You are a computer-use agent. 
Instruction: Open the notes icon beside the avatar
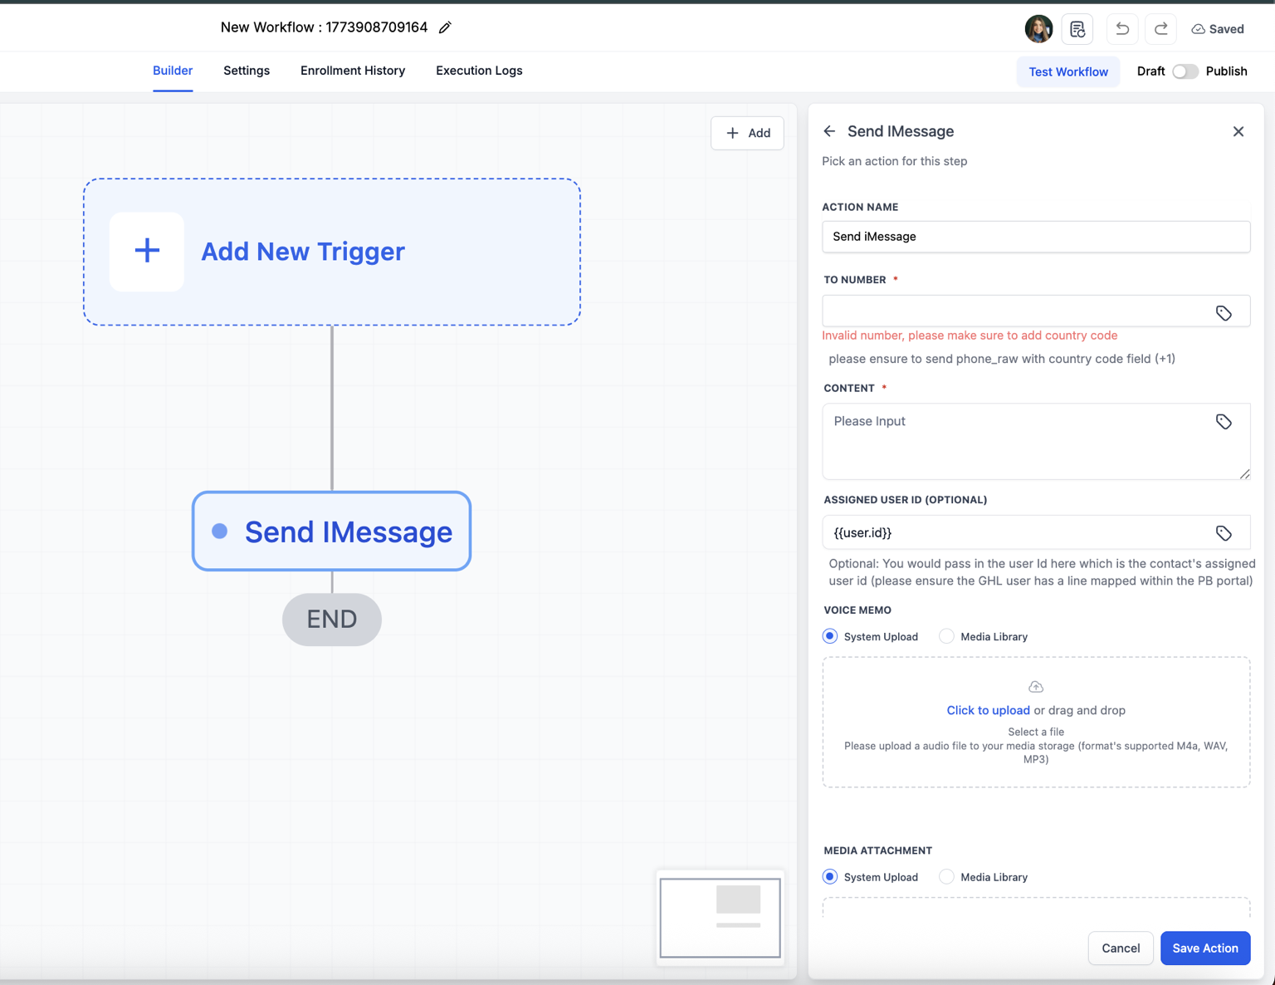click(x=1077, y=29)
